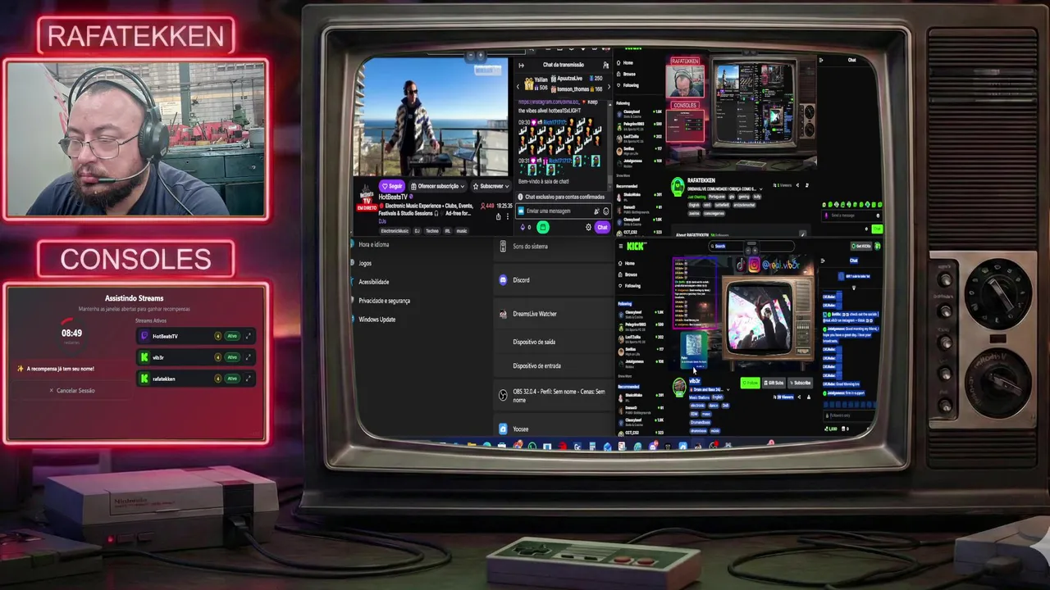Toggle Ativo status for vib3r stream

232,357
